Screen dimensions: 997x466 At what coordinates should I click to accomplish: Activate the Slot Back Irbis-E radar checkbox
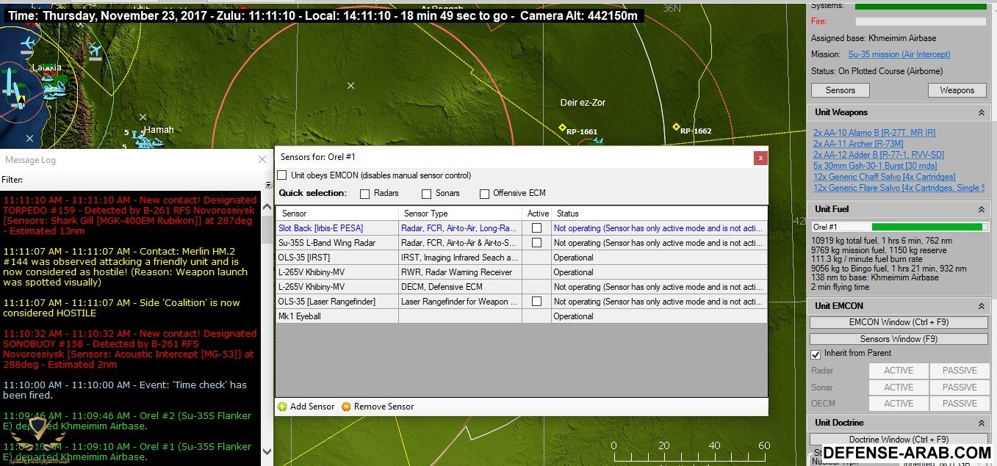coord(536,228)
